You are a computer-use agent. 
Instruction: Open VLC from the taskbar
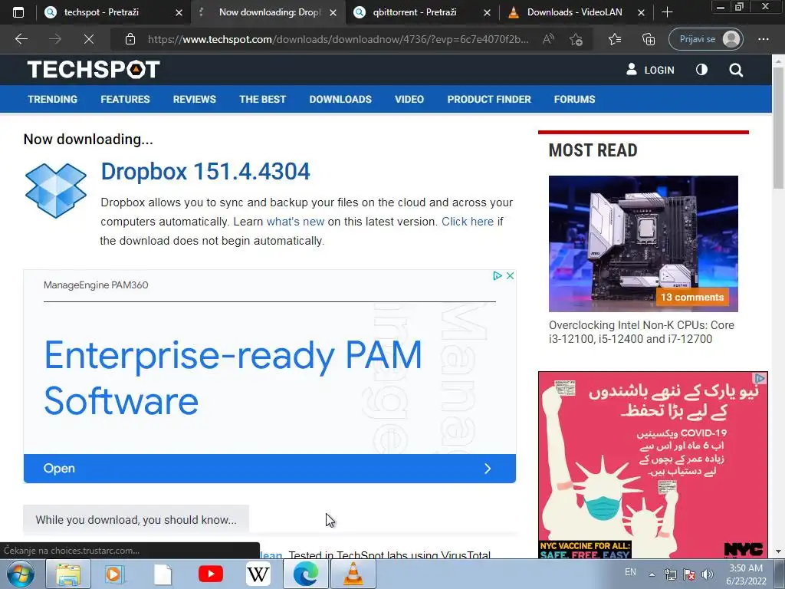click(353, 574)
